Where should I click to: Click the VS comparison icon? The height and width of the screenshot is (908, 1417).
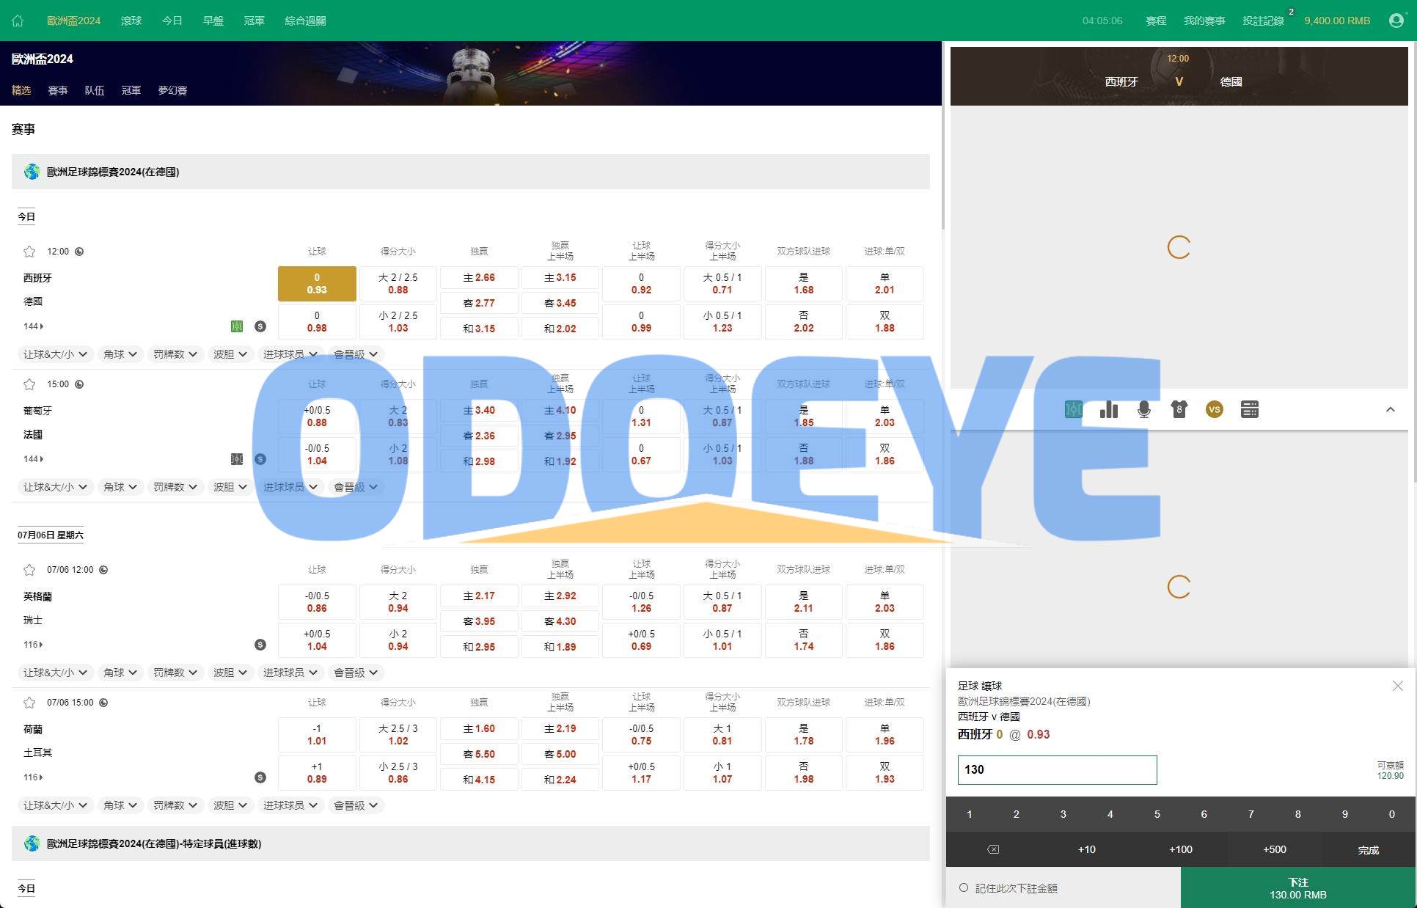pos(1214,409)
